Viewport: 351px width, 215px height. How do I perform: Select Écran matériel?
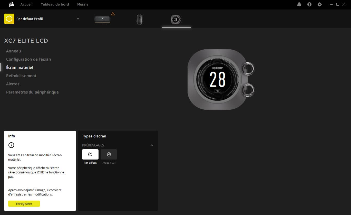(x=20, y=68)
